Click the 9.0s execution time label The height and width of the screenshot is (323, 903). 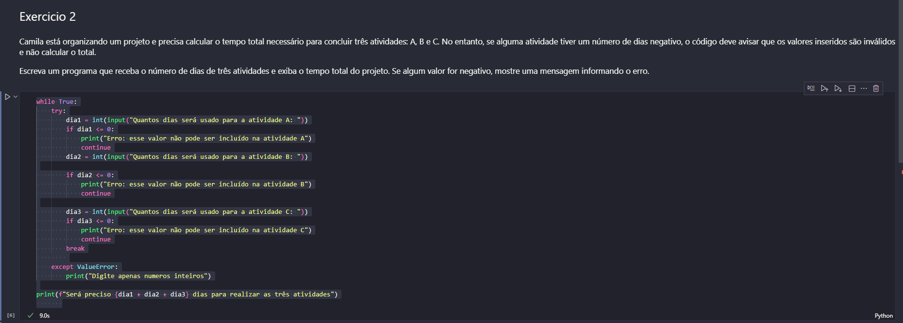point(44,316)
